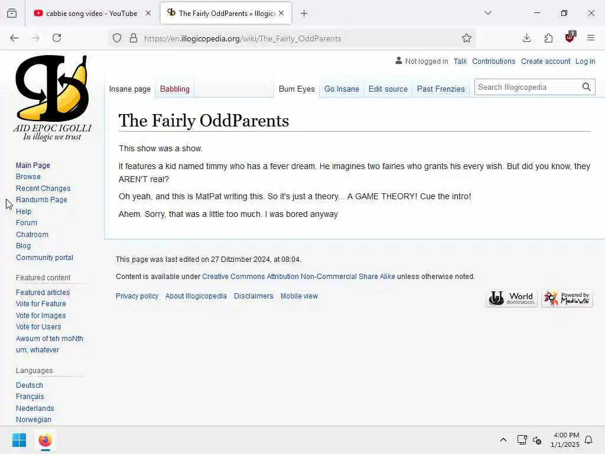The image size is (605, 454).
Task: Open Awsum of teh moNth link
Action: [x=50, y=339]
